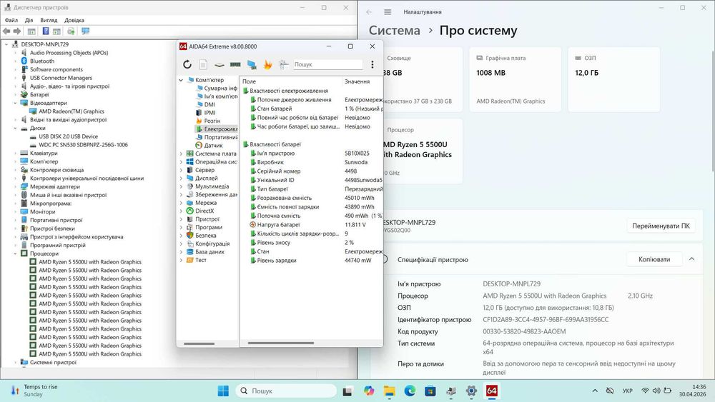Select DMI item in AIDA64 tree
715x402 pixels.
coord(209,105)
